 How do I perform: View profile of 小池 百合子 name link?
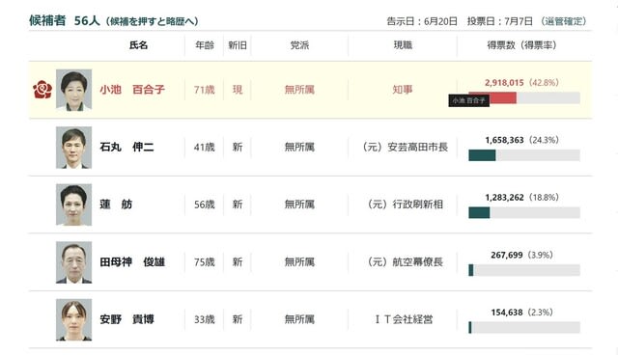point(132,90)
